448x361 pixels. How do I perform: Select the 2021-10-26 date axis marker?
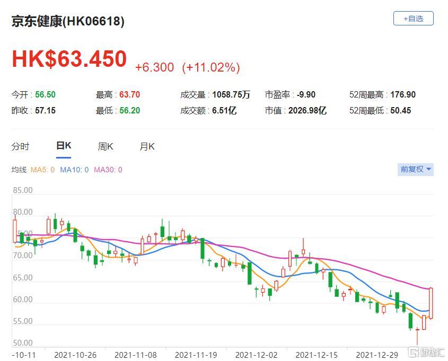pos(75,355)
